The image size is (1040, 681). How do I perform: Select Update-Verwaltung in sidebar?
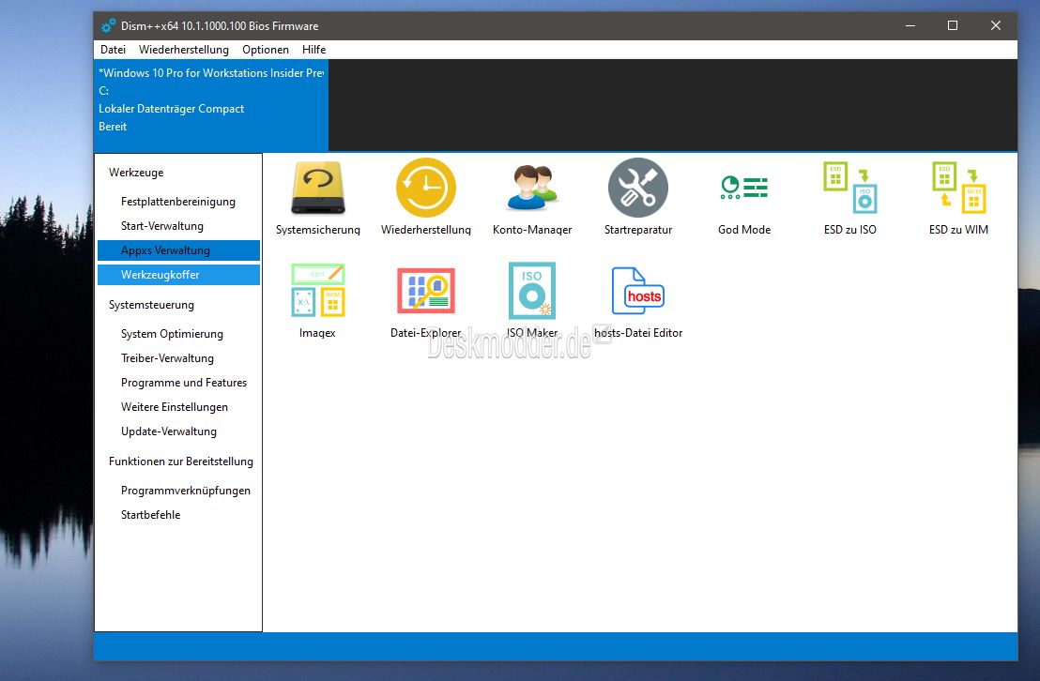click(178, 431)
